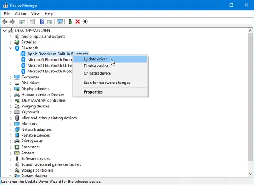Open the View menu
Viewport: 254px width, 185px height.
[x=35, y=14]
